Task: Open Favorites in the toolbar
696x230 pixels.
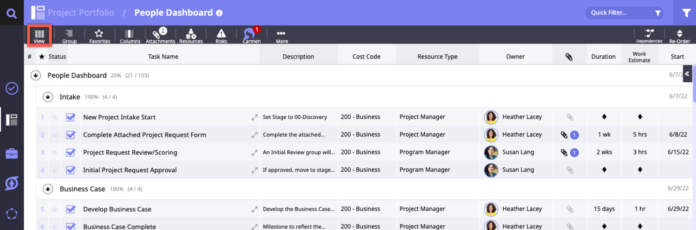Action: 99,36
